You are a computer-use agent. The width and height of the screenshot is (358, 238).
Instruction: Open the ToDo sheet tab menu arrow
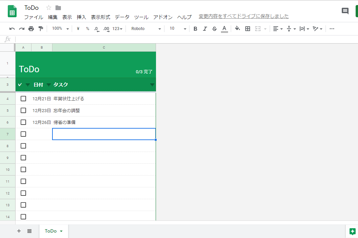click(x=61, y=231)
